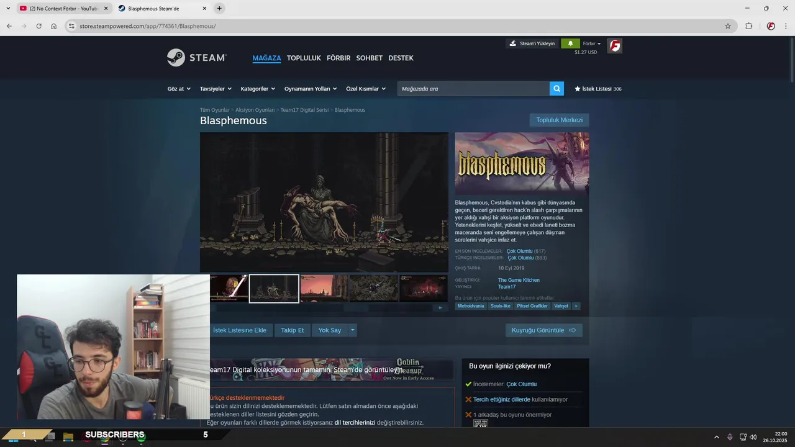Open the Chrome three-dot menu

pyautogui.click(x=786, y=26)
